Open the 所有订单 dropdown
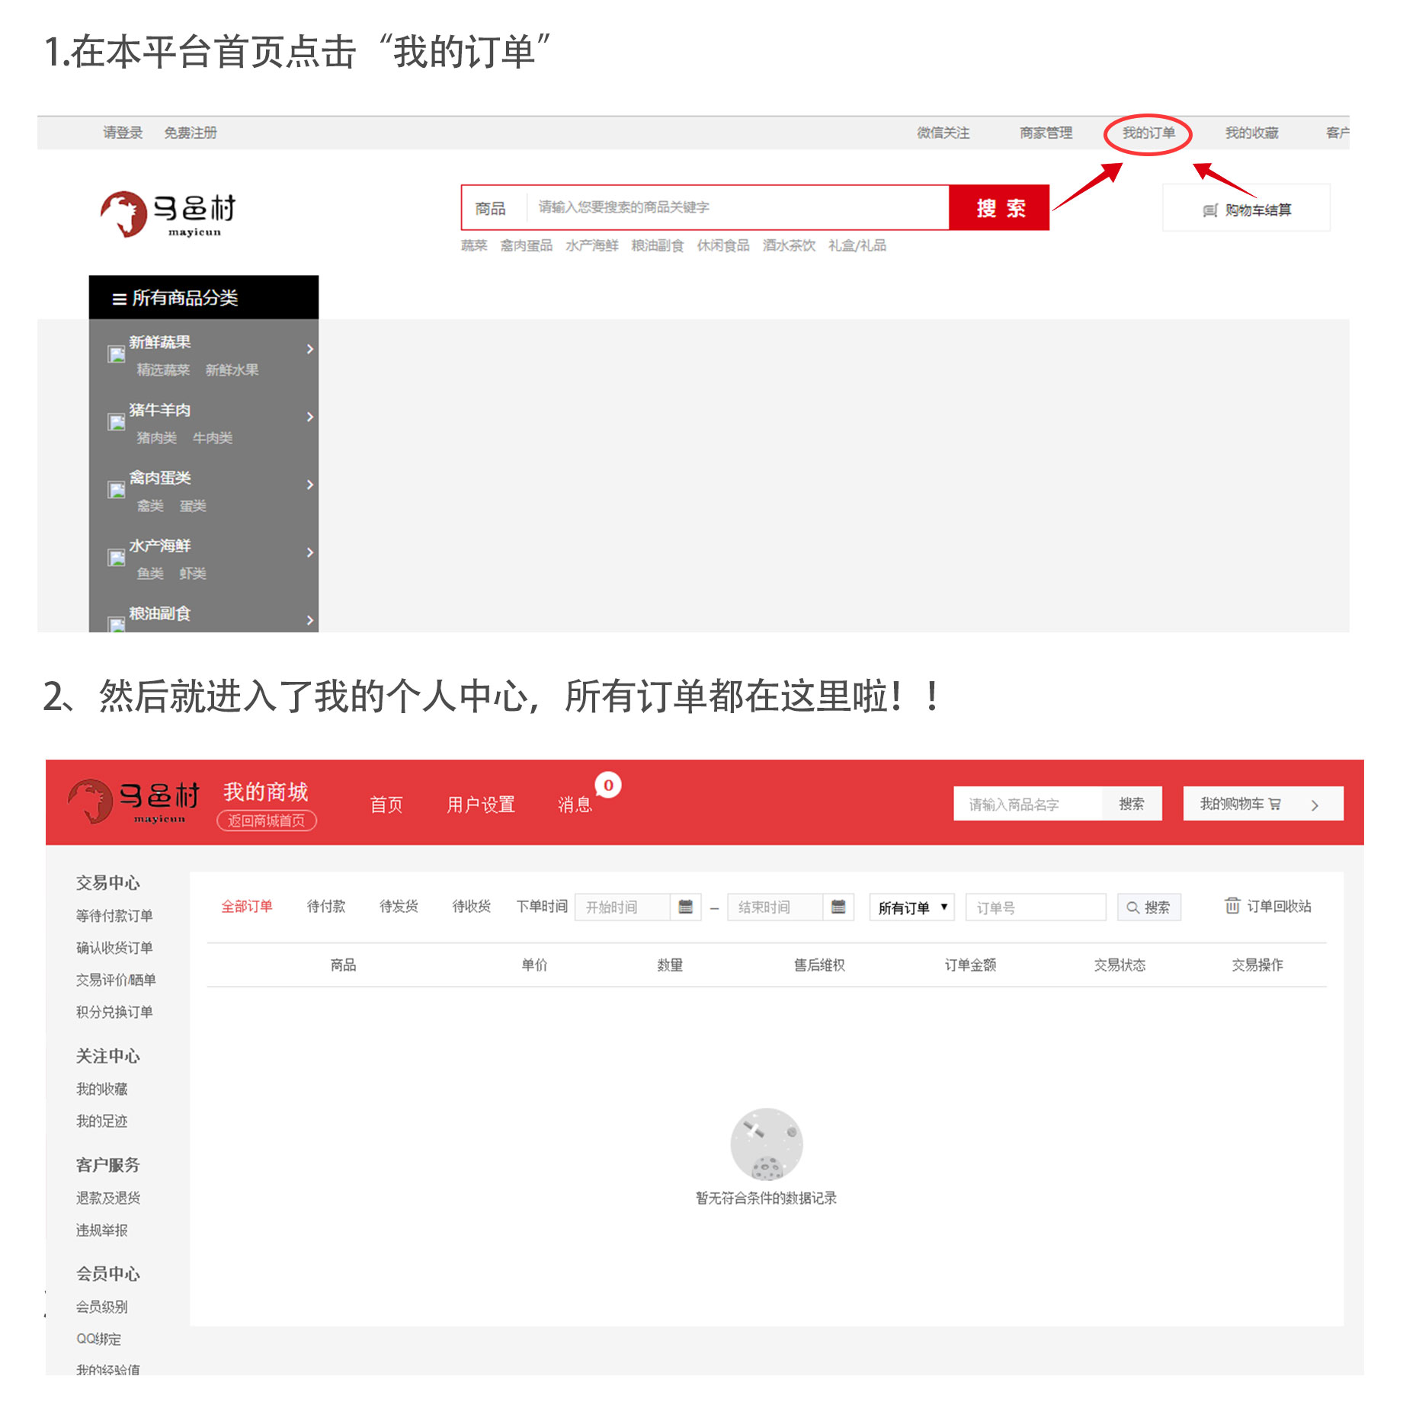The width and height of the screenshot is (1419, 1424). [911, 907]
